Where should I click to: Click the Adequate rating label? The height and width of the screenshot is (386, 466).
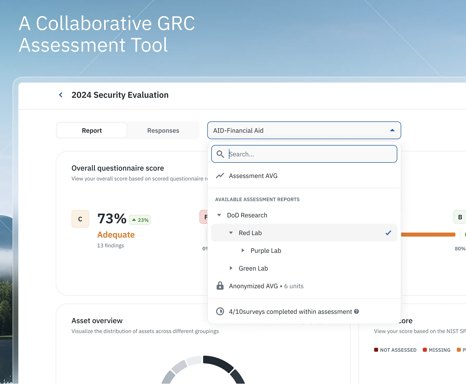[116, 235]
